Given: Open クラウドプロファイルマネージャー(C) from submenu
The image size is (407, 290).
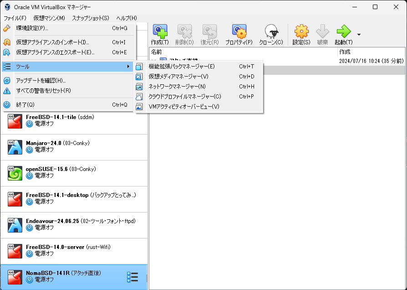Looking at the screenshot, I should click(x=198, y=97).
